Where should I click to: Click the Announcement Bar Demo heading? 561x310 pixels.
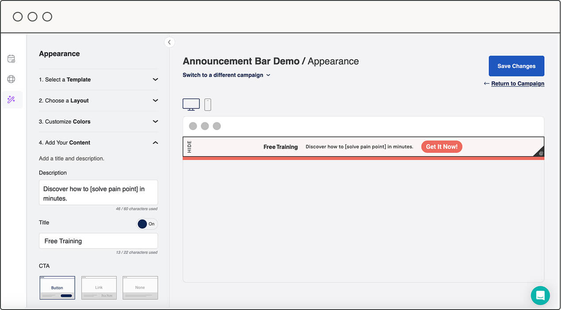[x=241, y=61]
